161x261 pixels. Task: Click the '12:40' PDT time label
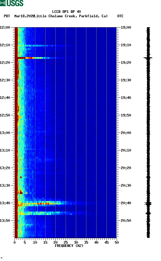click(5, 97)
